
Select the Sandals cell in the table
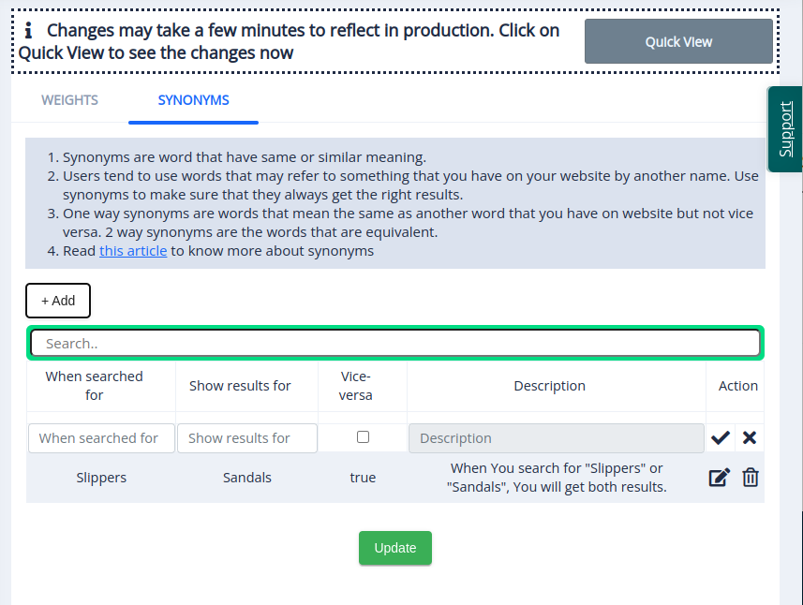(247, 478)
